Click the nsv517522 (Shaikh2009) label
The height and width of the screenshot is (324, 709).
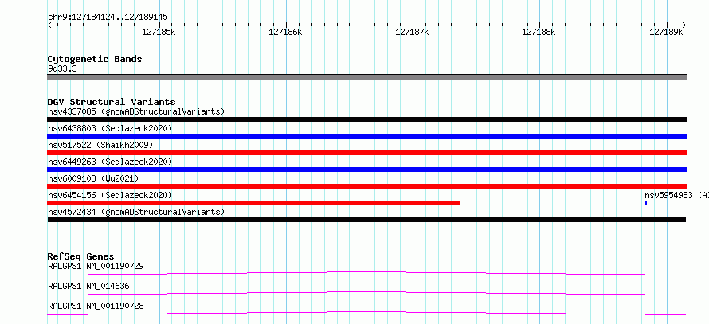point(100,145)
